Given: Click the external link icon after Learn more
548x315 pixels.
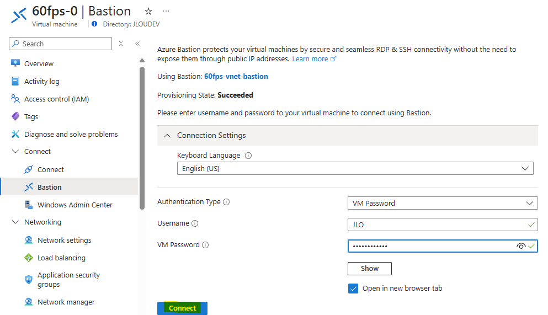Looking at the screenshot, I should coord(333,58).
